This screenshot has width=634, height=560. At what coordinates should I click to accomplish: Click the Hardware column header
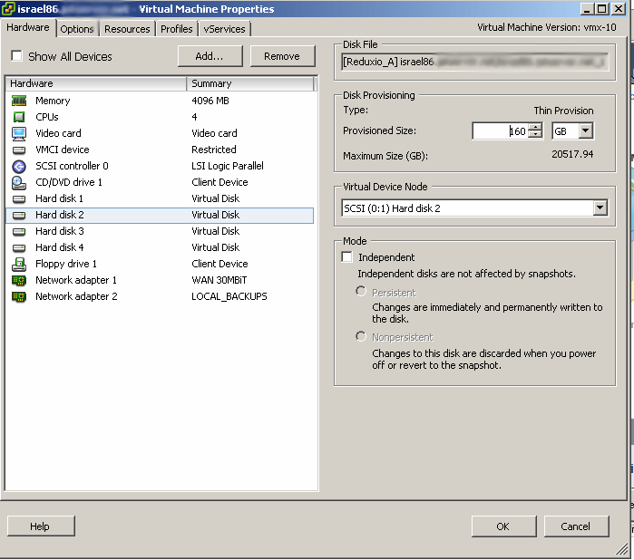(x=96, y=83)
